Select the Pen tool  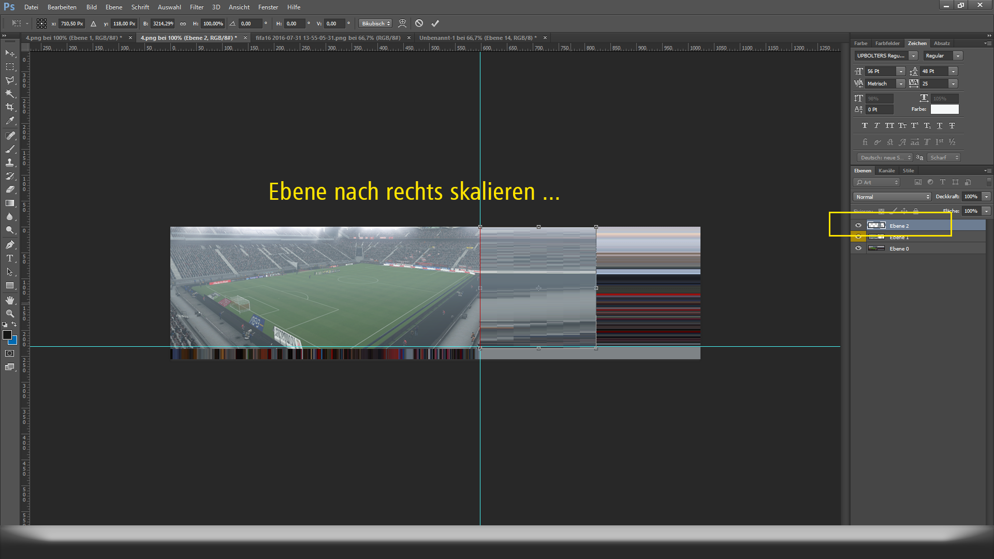(x=10, y=245)
